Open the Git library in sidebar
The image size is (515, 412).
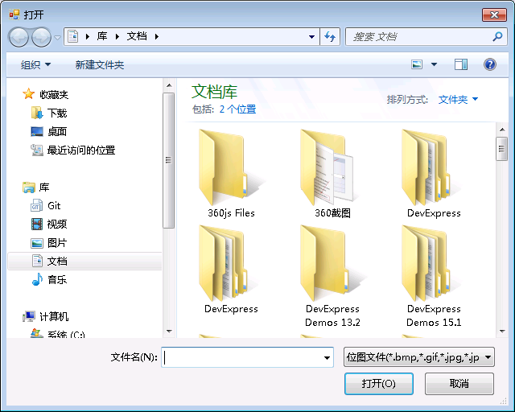coord(53,206)
